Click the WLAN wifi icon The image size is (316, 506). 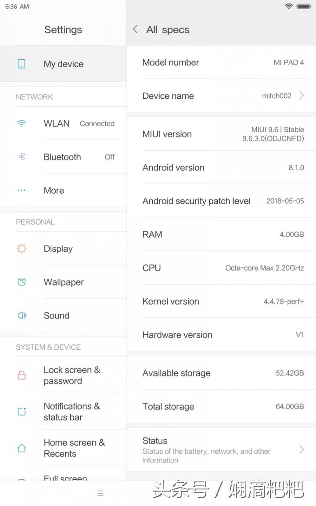[x=22, y=123]
